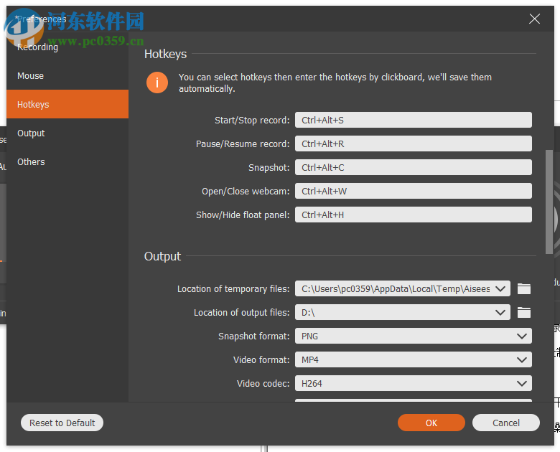Image resolution: width=560 pixels, height=452 pixels.
Task: Switch to the Mouse settings tab
Action: point(67,75)
